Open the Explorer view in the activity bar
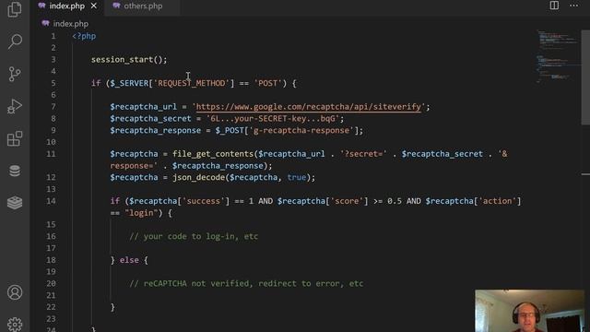Screen dimensions: 590x332 [15, 9]
